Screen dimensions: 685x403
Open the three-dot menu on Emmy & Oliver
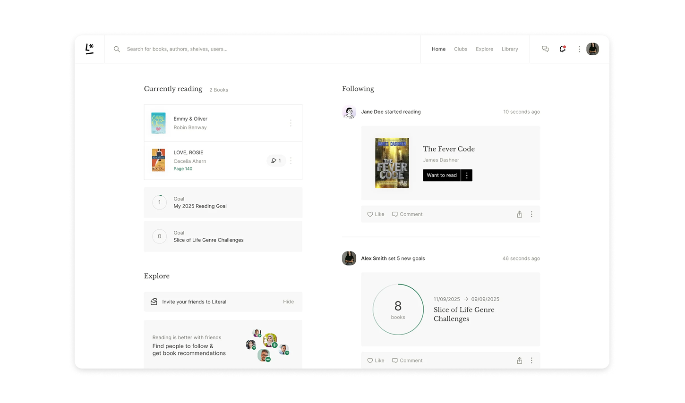pyautogui.click(x=291, y=123)
